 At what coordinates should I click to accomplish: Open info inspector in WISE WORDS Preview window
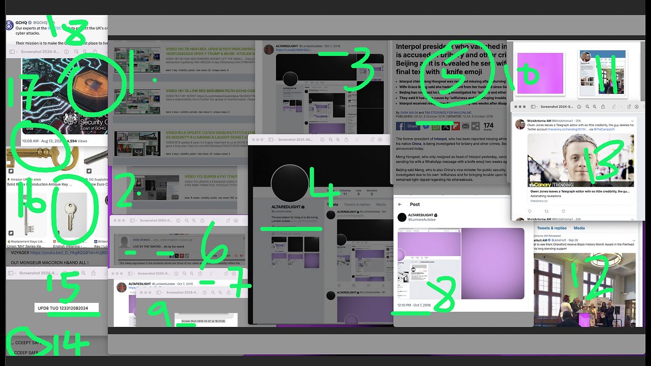click(179, 221)
